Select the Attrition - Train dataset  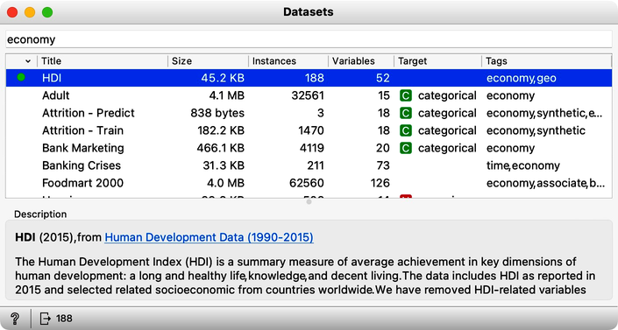[309, 130]
